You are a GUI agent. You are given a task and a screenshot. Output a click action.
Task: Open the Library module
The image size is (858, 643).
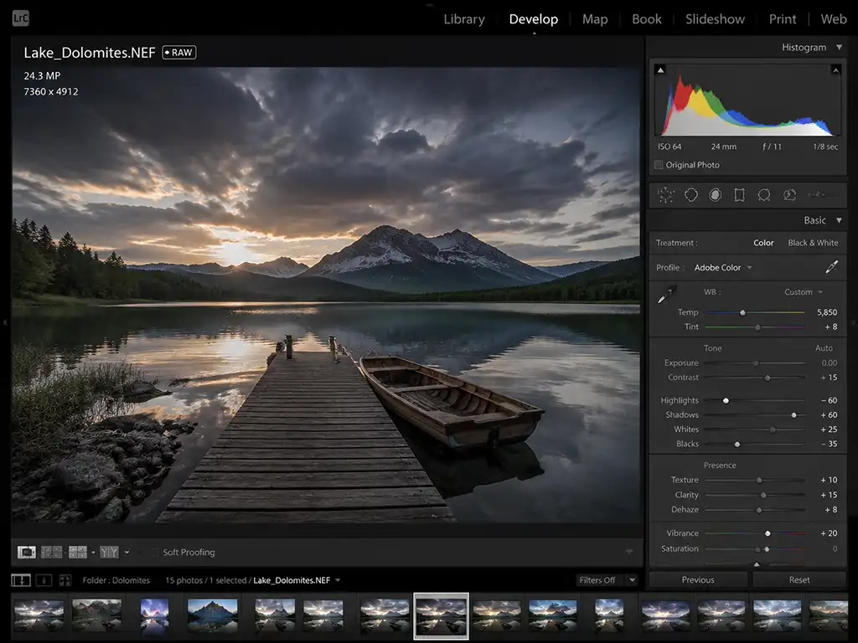click(x=464, y=19)
